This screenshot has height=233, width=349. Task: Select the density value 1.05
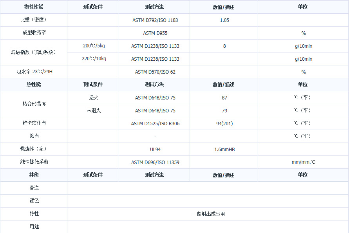coord(224,20)
